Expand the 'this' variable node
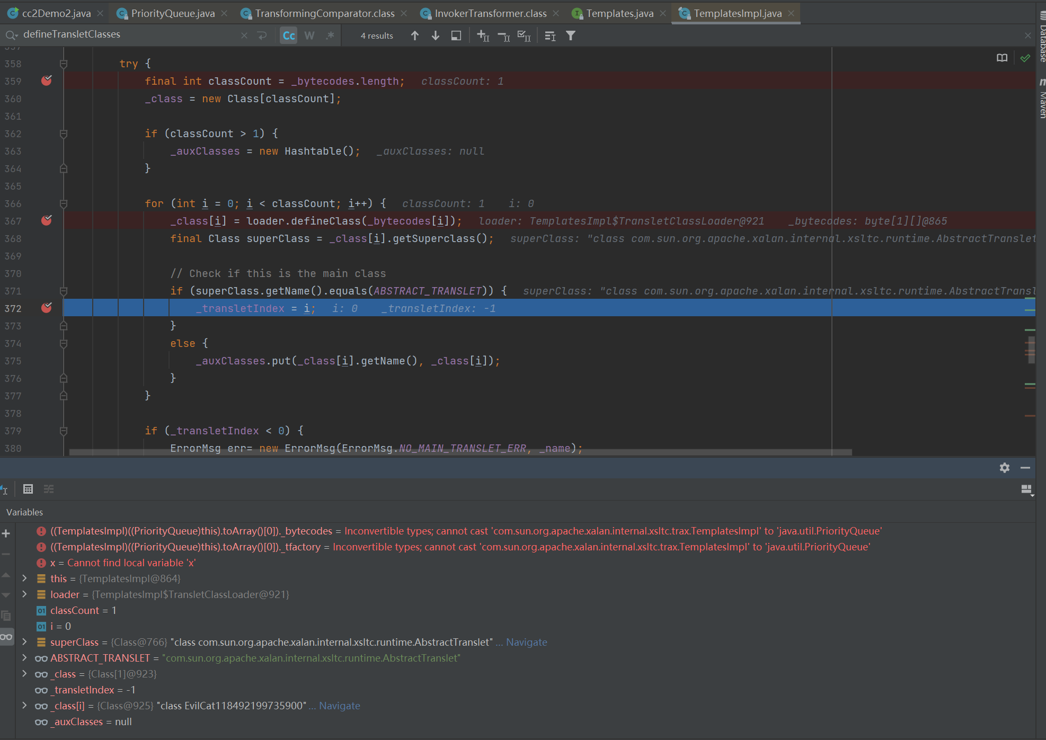This screenshot has height=740, width=1046. (24, 578)
